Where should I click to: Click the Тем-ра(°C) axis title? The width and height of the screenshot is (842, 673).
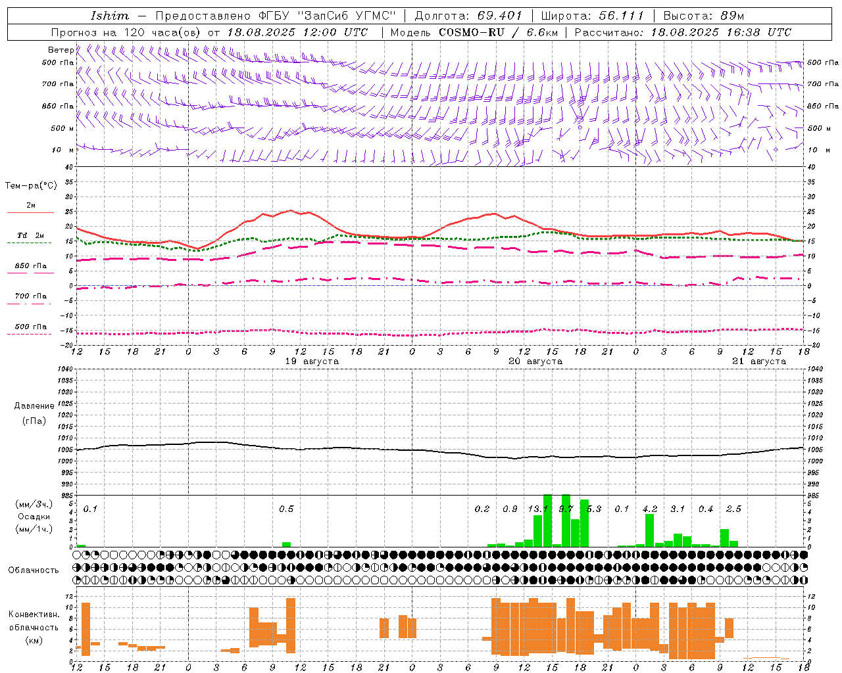(x=32, y=186)
